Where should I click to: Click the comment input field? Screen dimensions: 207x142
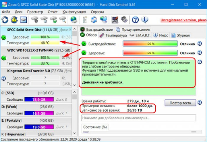[138, 118]
